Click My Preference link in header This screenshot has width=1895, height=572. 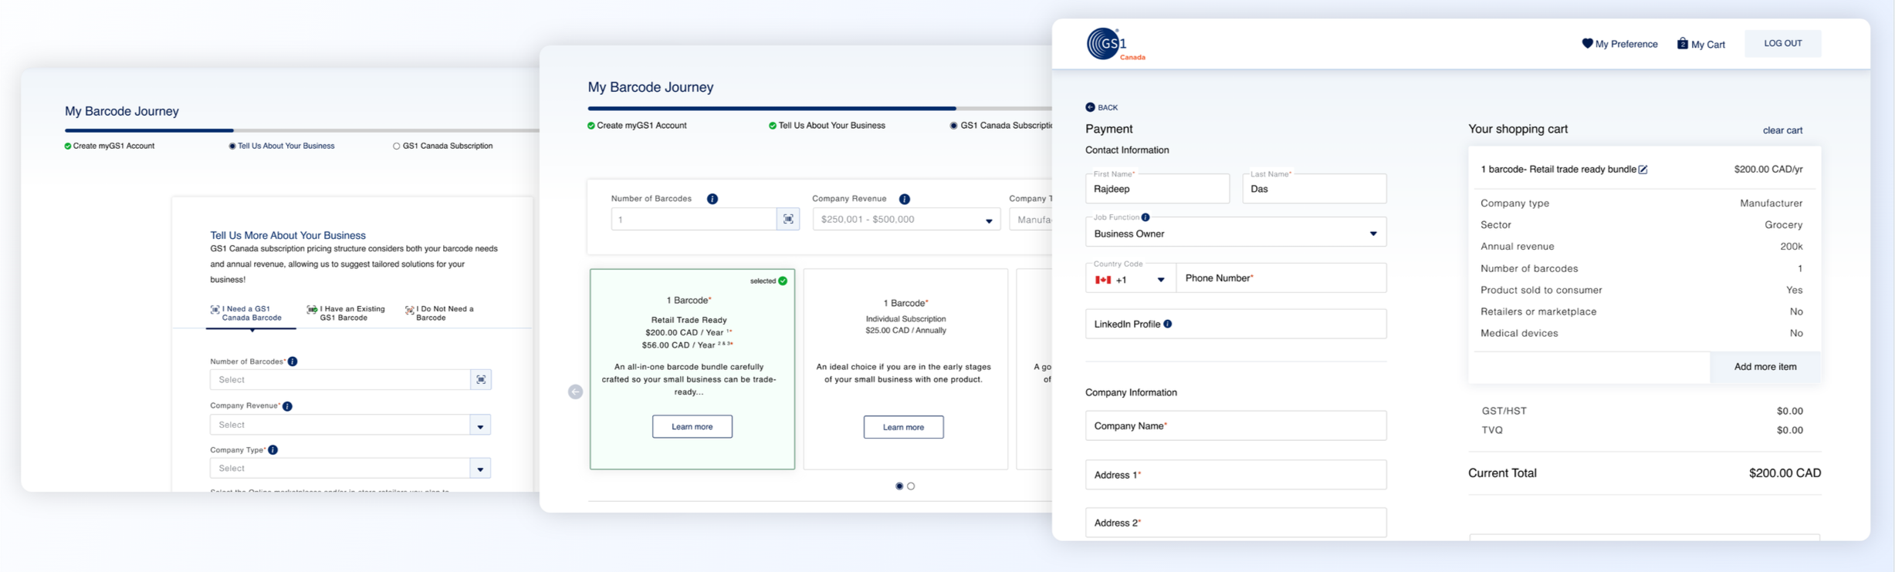coord(1626,44)
